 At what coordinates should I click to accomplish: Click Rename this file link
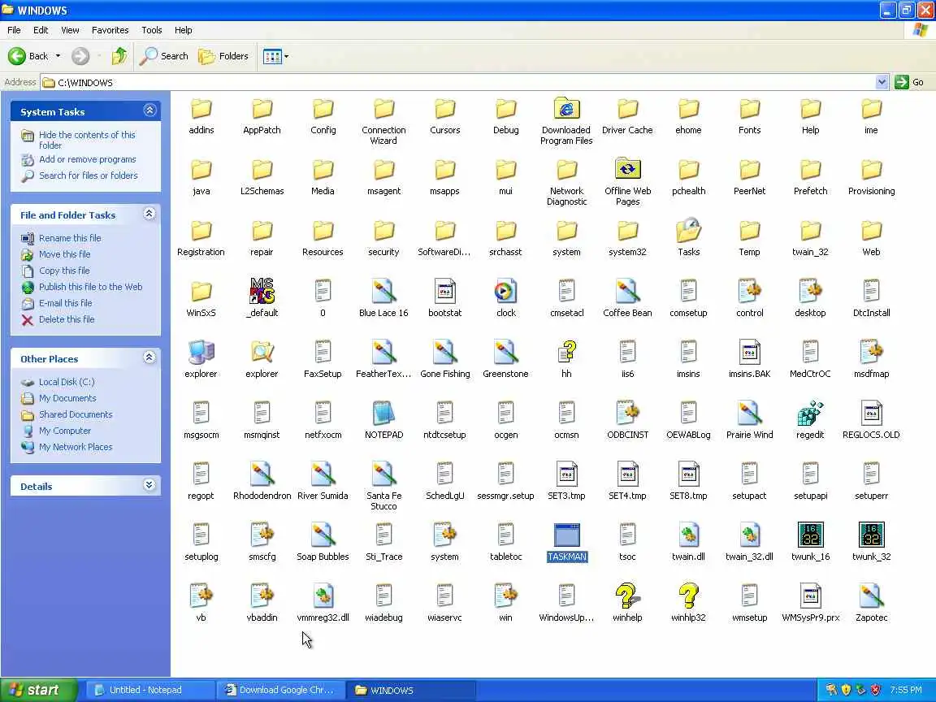coord(70,238)
